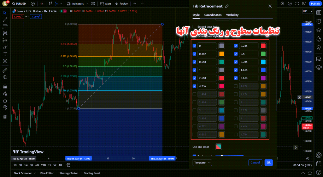Open the Pine Editor panel tab
Image resolution: width=323 pixels, height=177 pixels.
[47, 173]
